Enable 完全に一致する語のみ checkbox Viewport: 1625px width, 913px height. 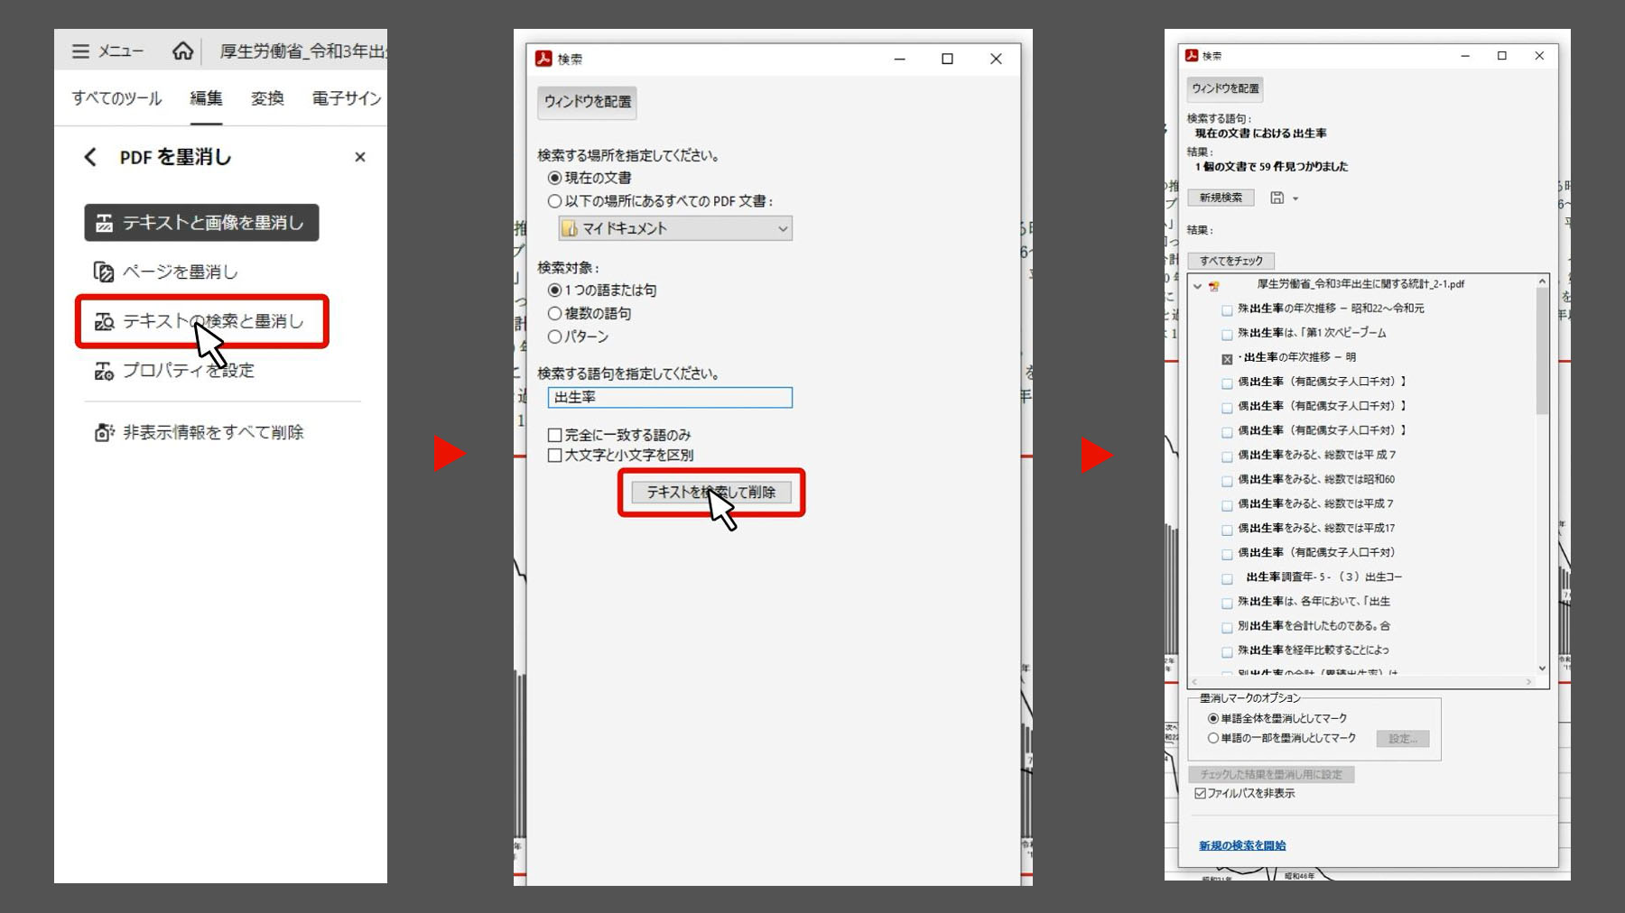pyautogui.click(x=555, y=435)
